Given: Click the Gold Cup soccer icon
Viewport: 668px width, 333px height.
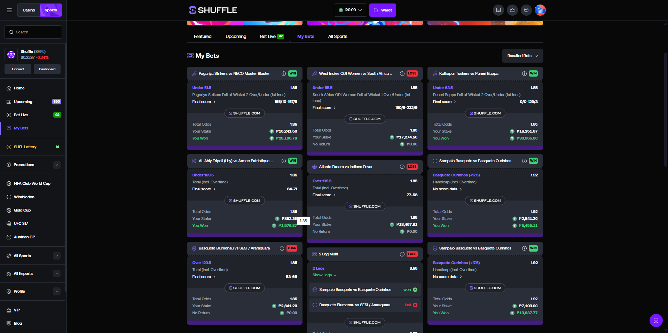Looking at the screenshot, I should coord(9,210).
